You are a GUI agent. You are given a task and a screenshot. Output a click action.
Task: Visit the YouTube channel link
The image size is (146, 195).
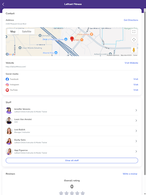click(x=136, y=90)
